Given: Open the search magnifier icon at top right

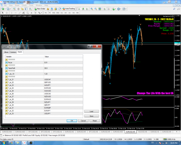Looking at the screenshot, I should (x=174, y=9).
